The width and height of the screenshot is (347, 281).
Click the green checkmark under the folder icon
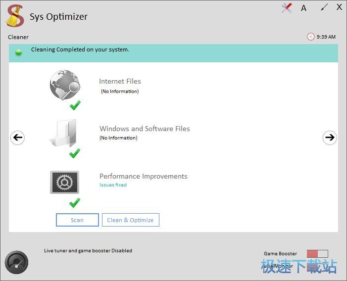75,153
